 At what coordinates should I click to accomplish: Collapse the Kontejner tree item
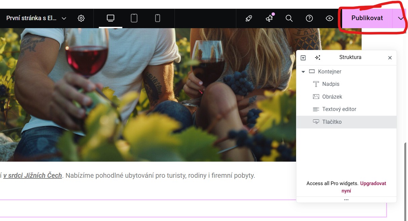(x=303, y=72)
